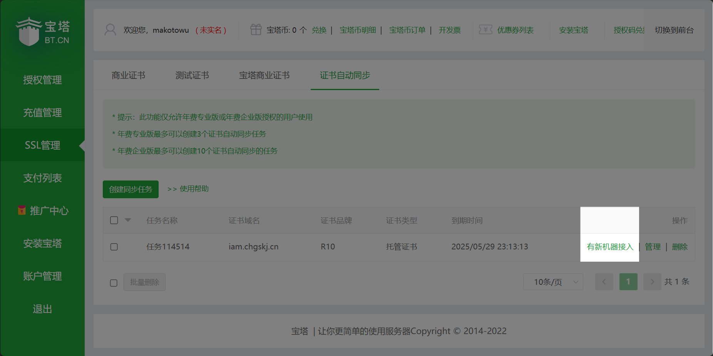
Task: Open 账户管理 in the sidebar
Action: pos(42,276)
